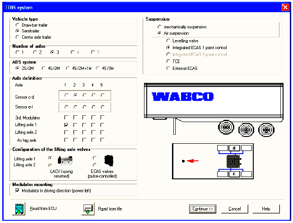The width and height of the screenshot is (293, 223).
Task: Set Sensor e-f to axle 5
Action: click(102, 107)
